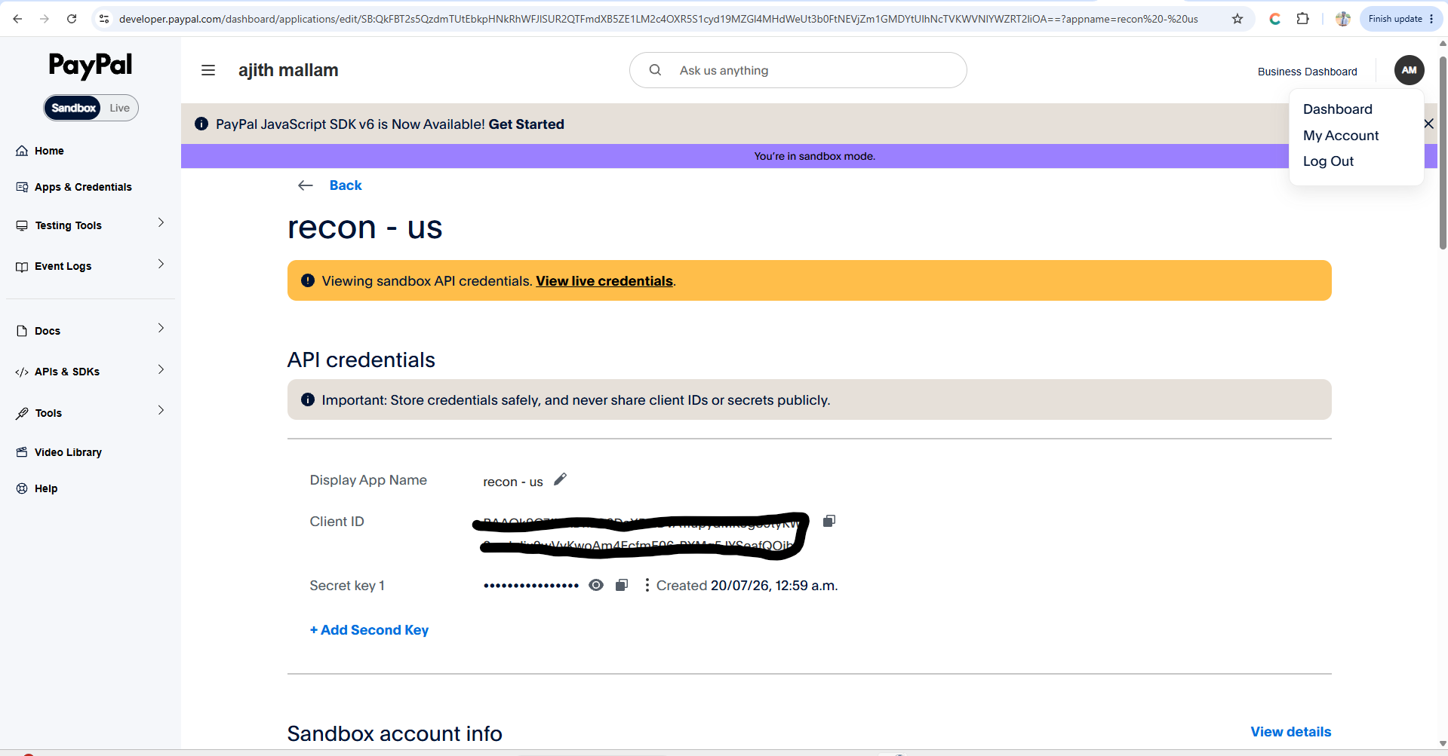Click Add Second Key

(x=369, y=630)
